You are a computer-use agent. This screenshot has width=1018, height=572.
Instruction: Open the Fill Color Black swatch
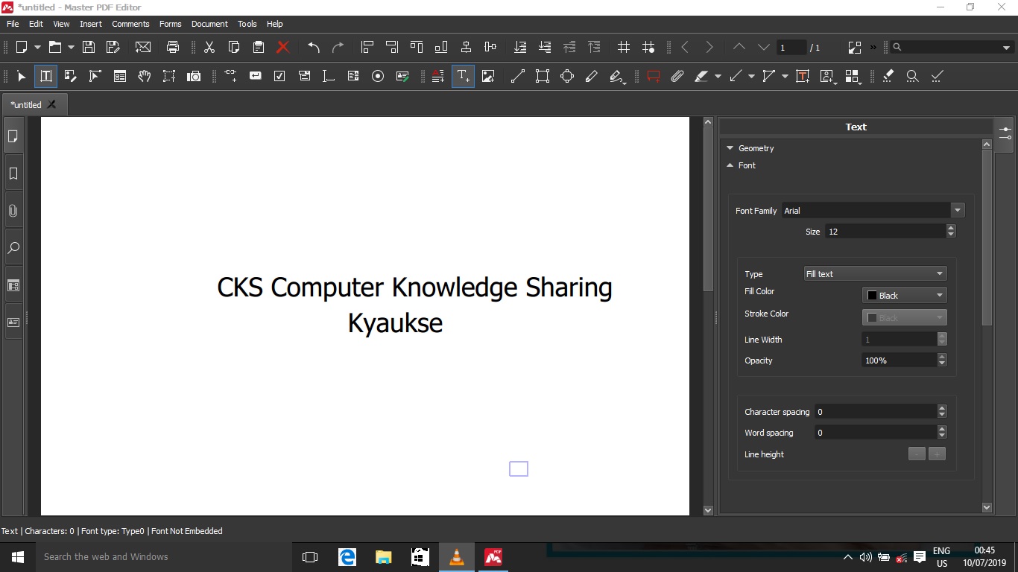pos(905,296)
